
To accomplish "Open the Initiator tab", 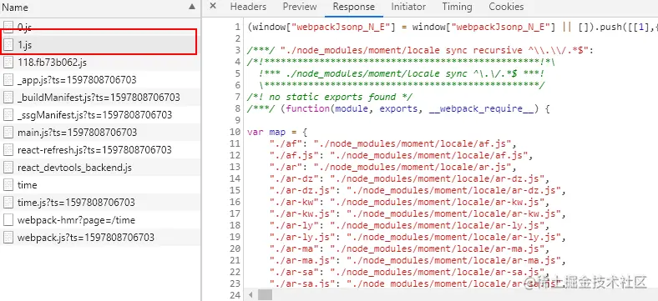I will tap(408, 7).
